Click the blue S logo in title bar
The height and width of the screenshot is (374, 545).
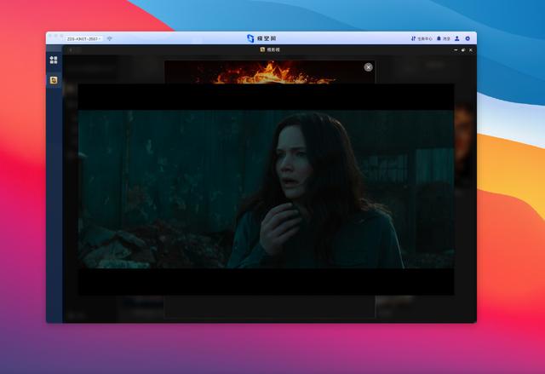[250, 38]
